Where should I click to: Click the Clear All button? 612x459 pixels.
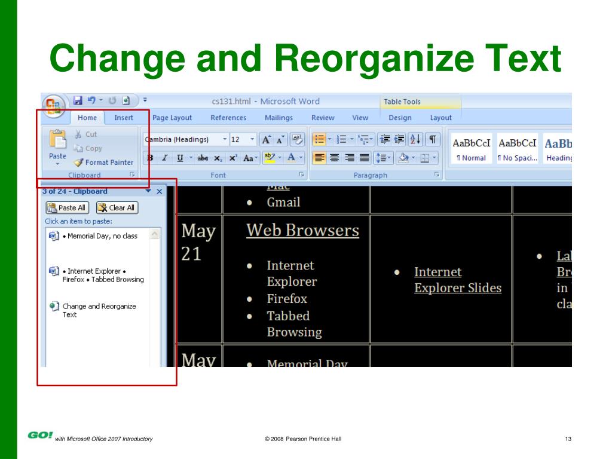[117, 207]
